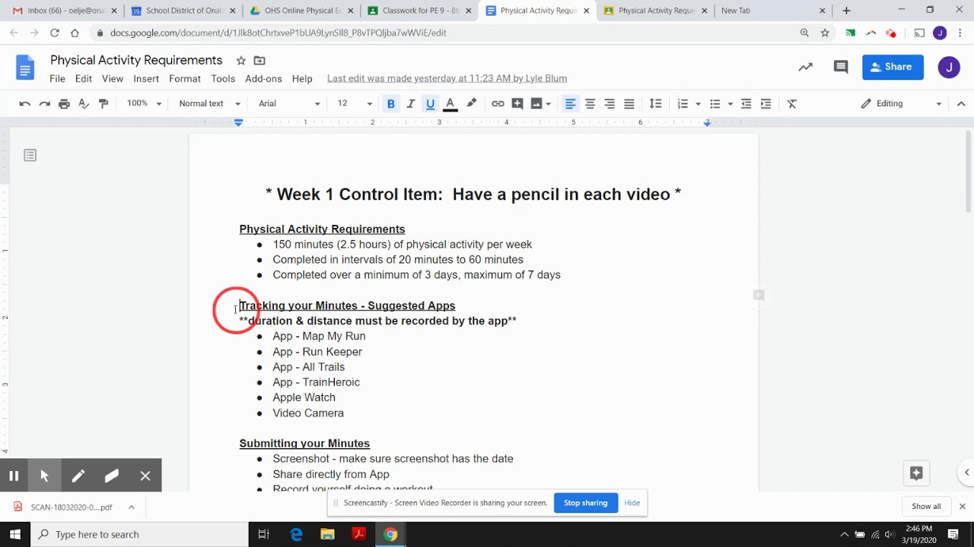Pause the Screencastify recording
974x547 pixels.
(14, 476)
